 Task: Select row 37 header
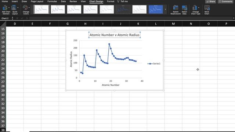click(3, 126)
